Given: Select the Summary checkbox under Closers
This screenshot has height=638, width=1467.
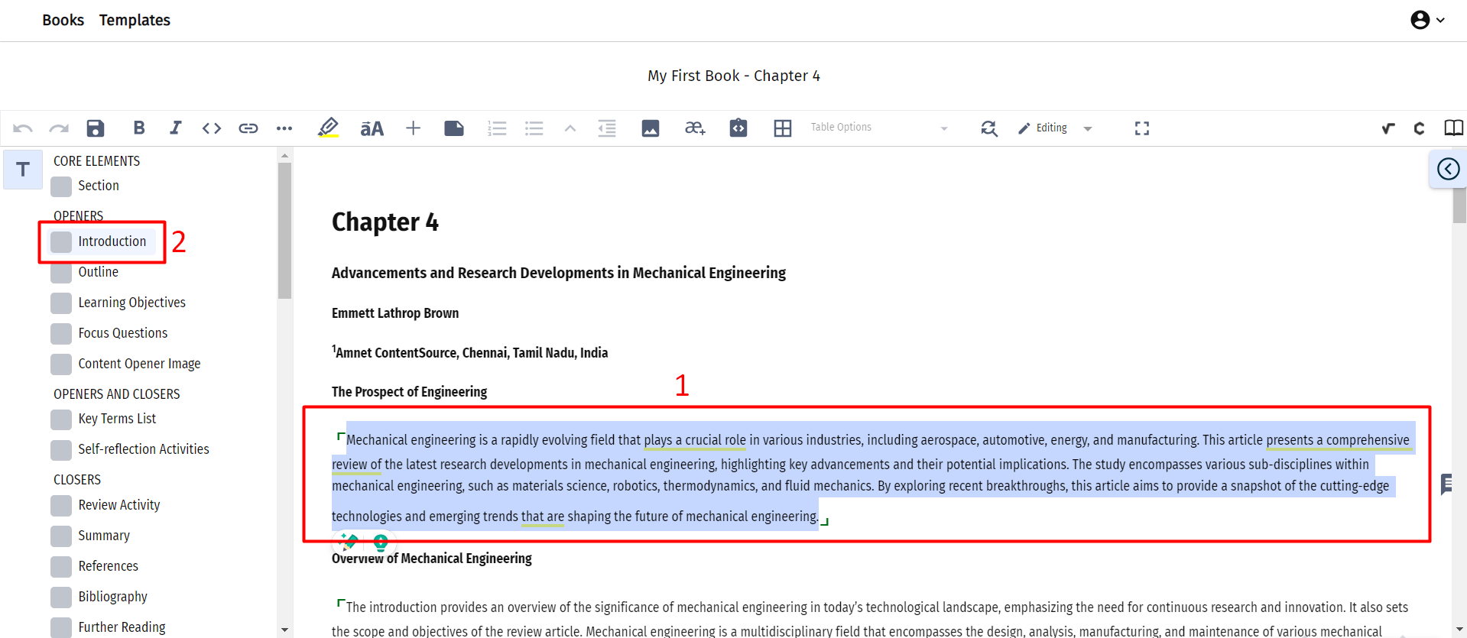Looking at the screenshot, I should click(x=62, y=536).
